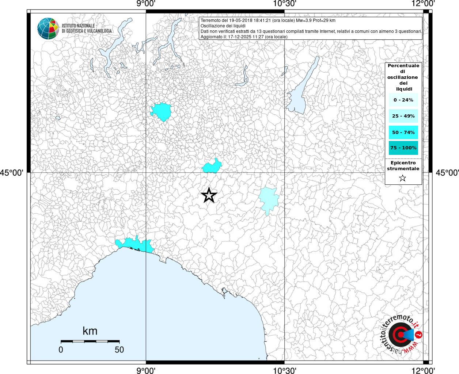The height and width of the screenshot is (374, 459).
Task: Click the Istituto Nazionale di Geofisica text
Action: click(x=87, y=28)
